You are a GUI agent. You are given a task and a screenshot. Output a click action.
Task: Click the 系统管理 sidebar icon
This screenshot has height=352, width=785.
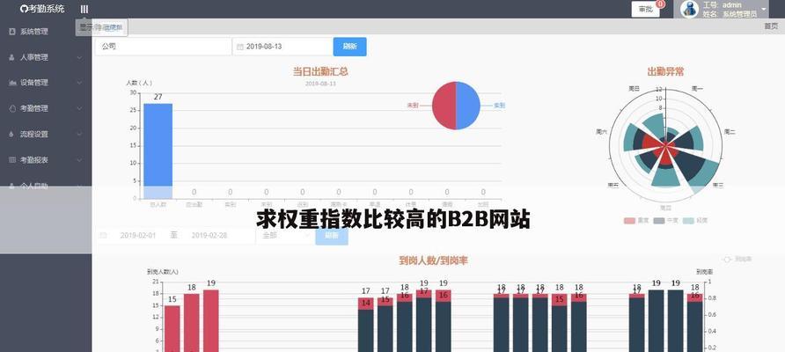[x=12, y=32]
